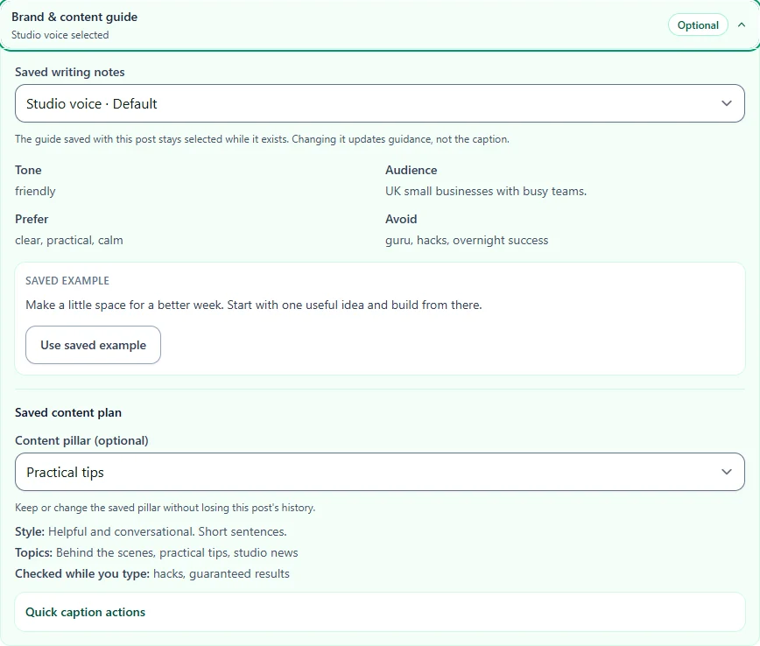Click the Tone value 'friendly'
The image size is (760, 646).
[35, 192]
